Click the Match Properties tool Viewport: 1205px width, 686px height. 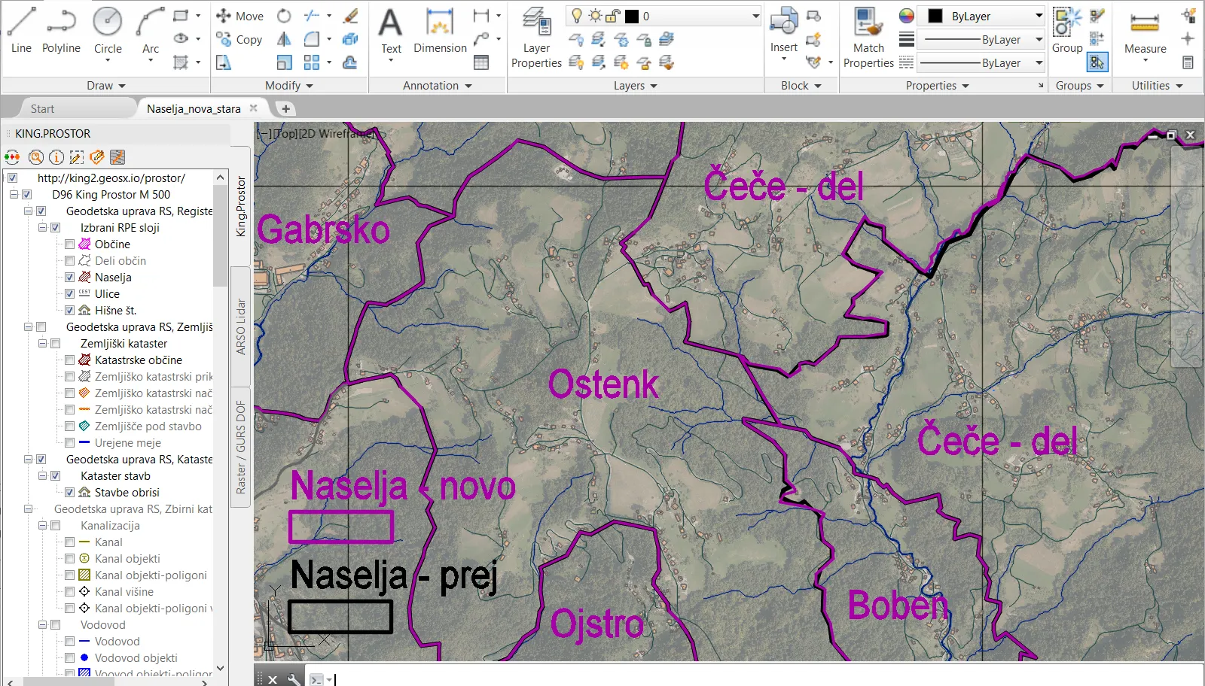[x=868, y=38]
